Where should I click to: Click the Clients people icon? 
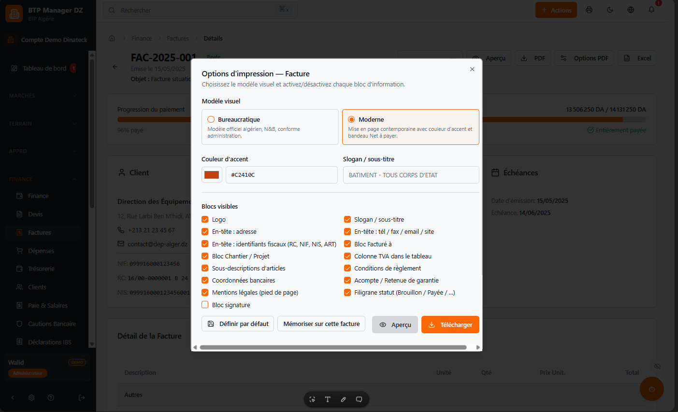[x=19, y=287]
